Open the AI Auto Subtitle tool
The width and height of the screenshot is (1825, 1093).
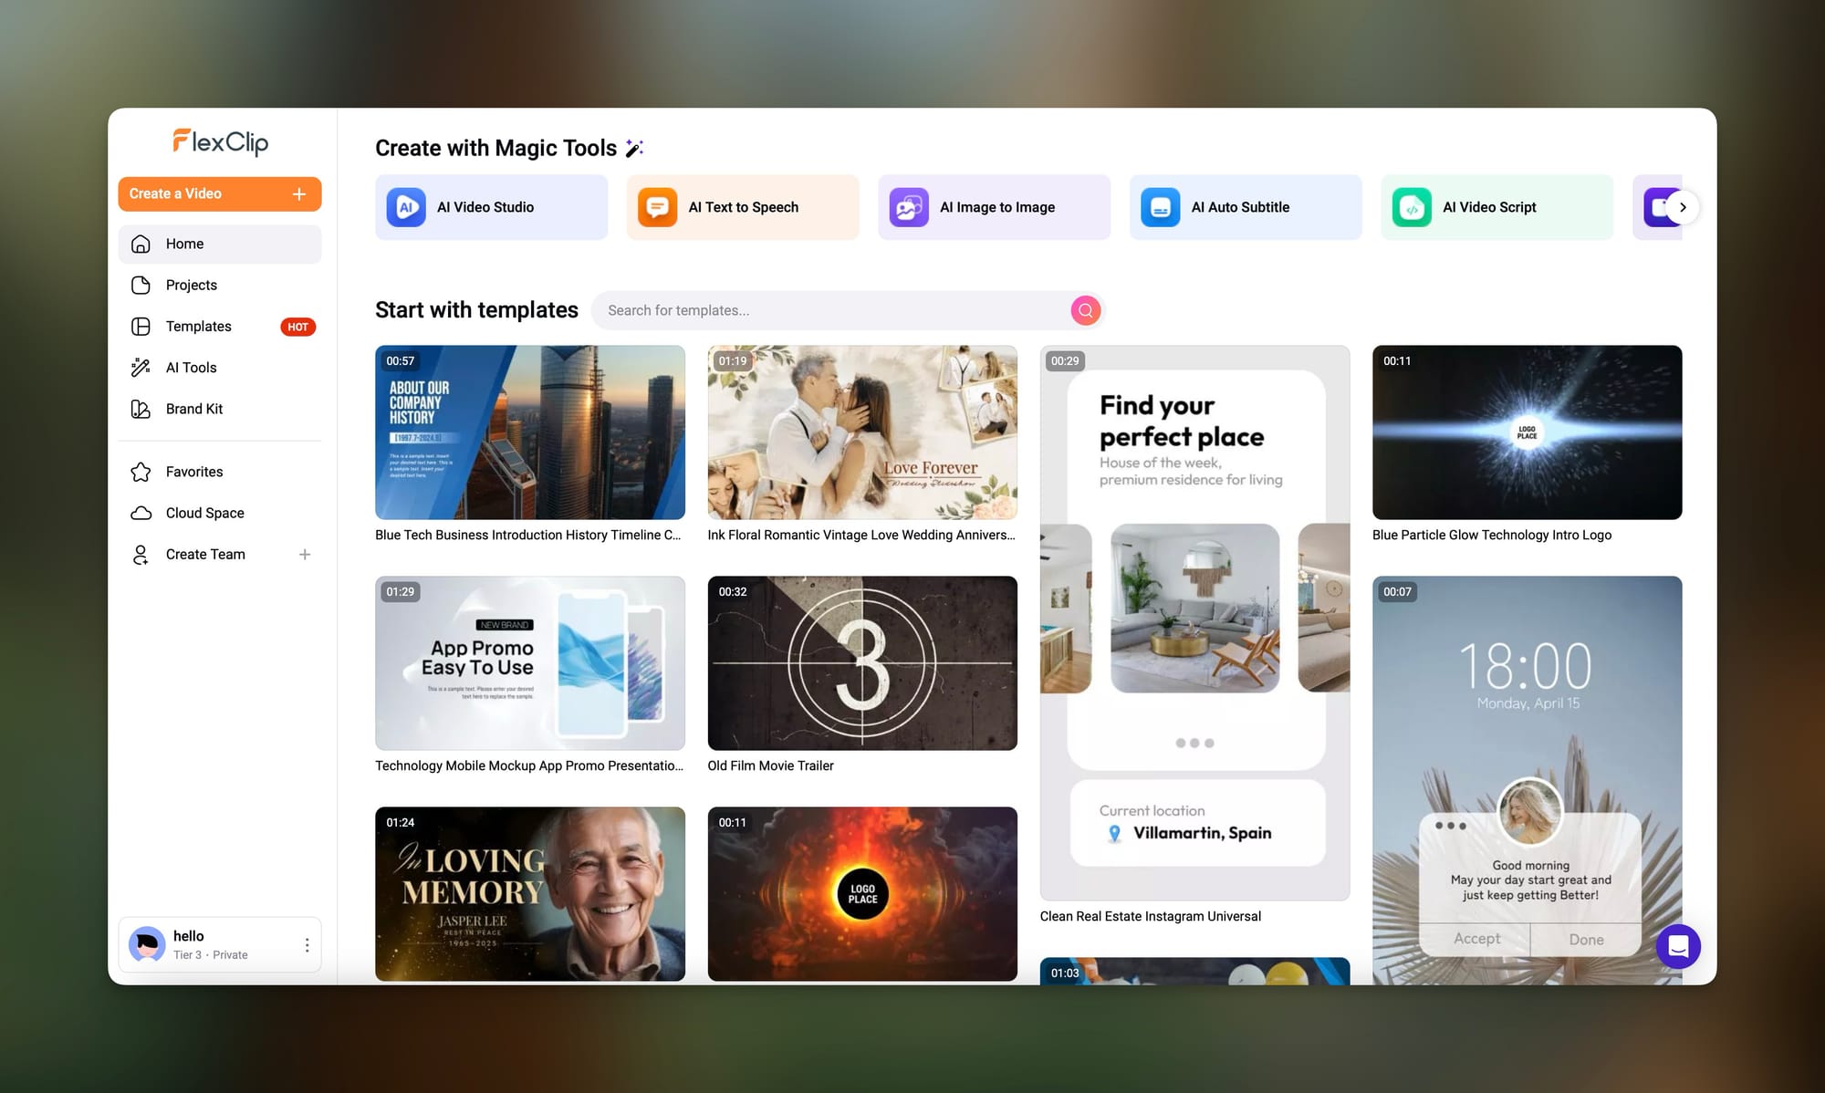point(1245,207)
